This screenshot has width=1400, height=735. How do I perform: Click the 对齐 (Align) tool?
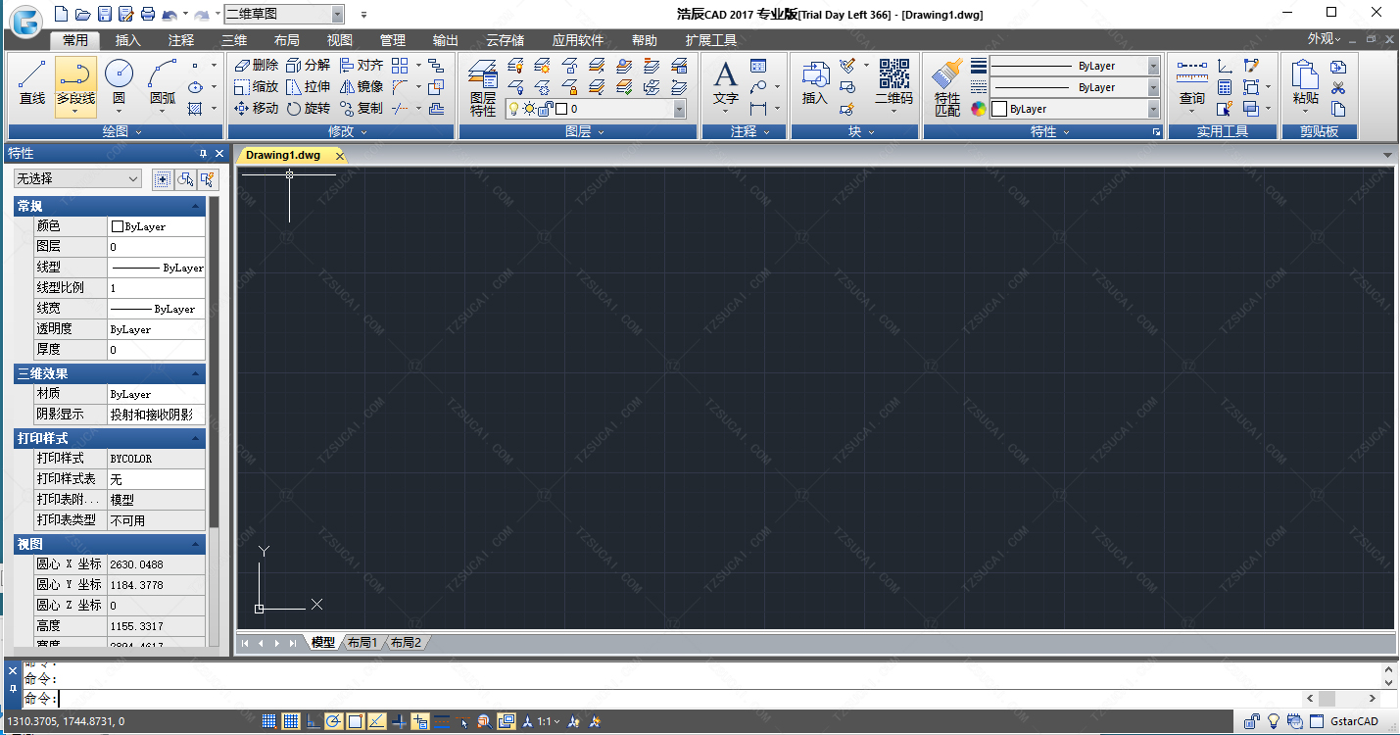(x=361, y=65)
